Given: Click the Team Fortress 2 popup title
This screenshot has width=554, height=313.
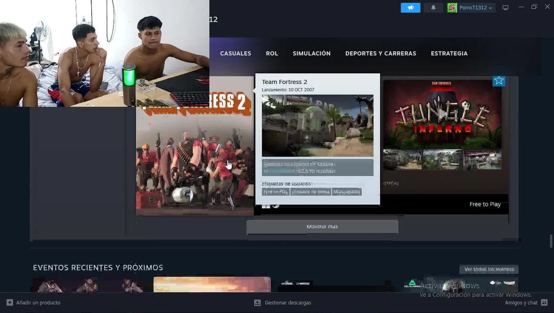Looking at the screenshot, I should click(x=285, y=82).
